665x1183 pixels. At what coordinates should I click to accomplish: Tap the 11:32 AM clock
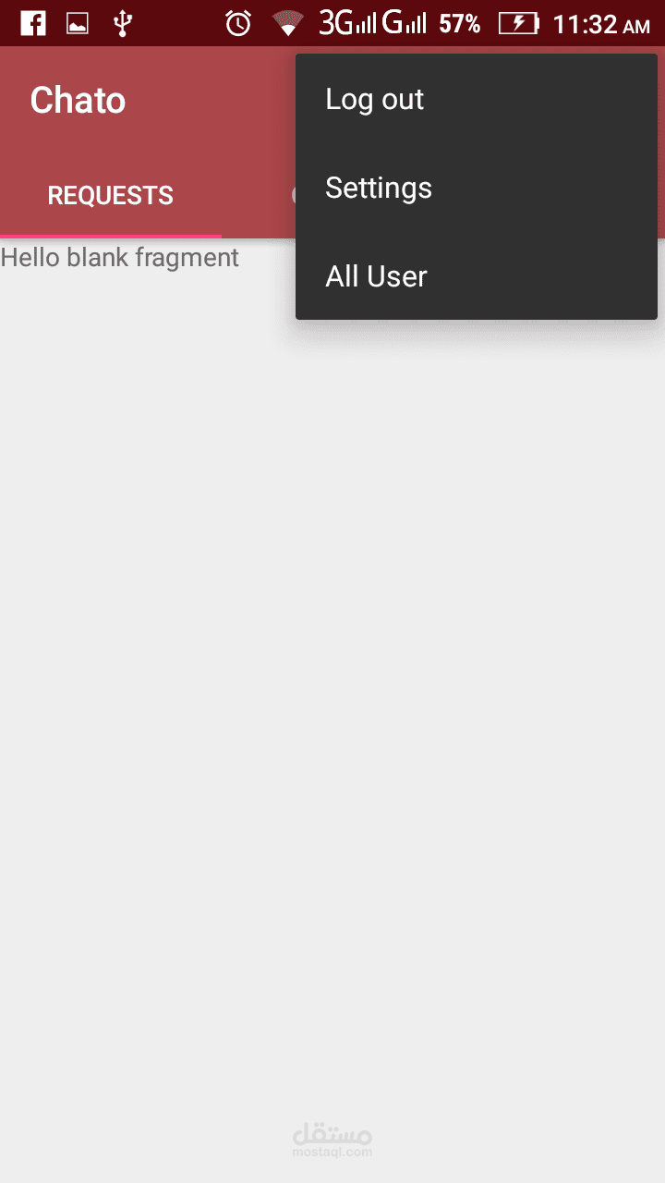[x=601, y=25]
